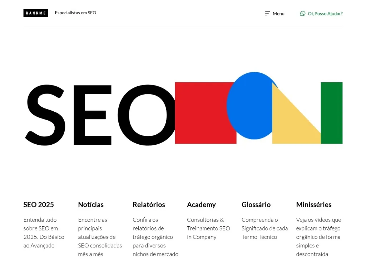Open the hamburger Menu icon
Image resolution: width=366 pixels, height=275 pixels.
click(267, 14)
